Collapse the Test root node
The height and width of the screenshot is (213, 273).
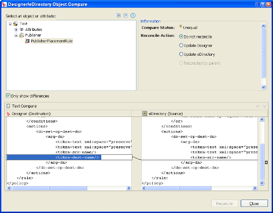tap(10, 24)
